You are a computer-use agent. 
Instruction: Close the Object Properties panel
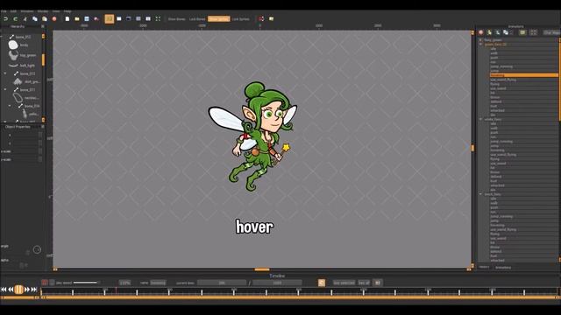[x=43, y=127]
